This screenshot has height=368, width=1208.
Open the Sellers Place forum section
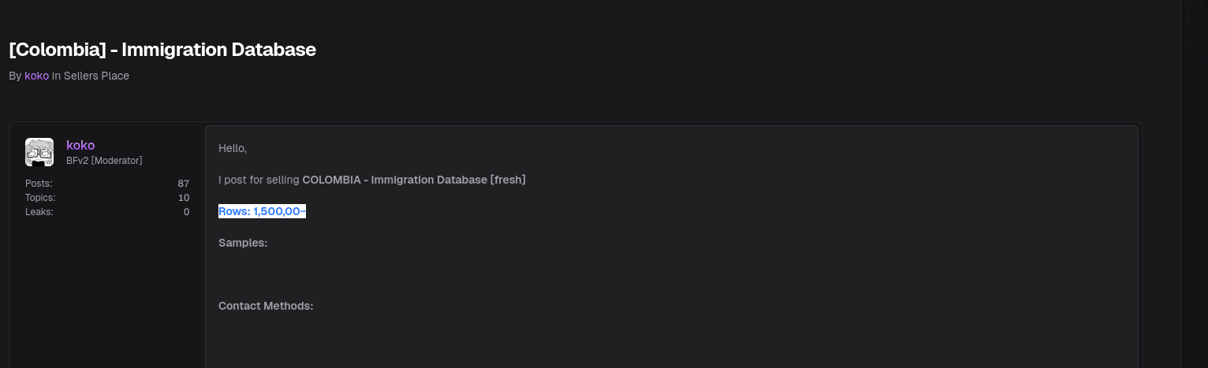[96, 76]
